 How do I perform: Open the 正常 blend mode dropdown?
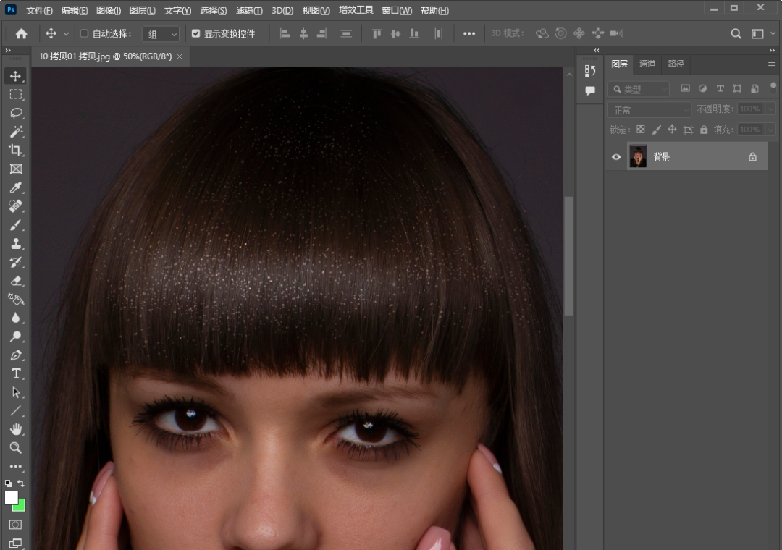coord(649,109)
